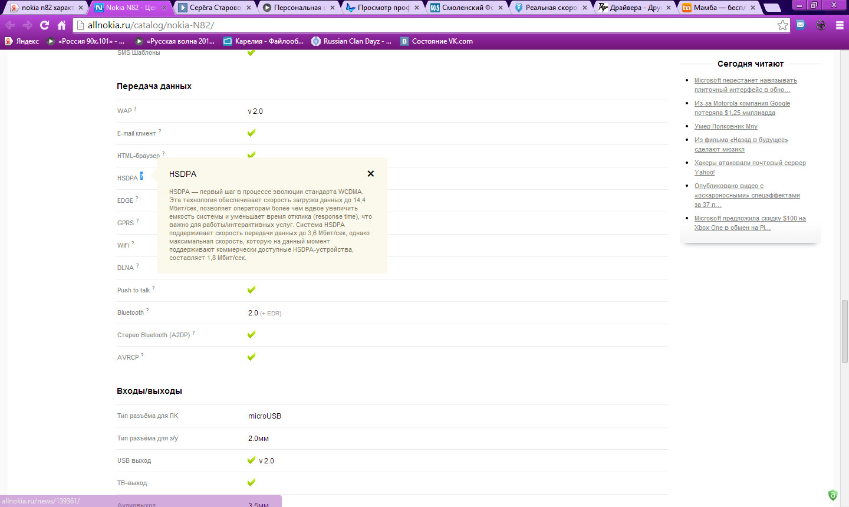849x507 pixels.
Task: Show the E-mail клиент help tooltip
Action: click(x=160, y=131)
